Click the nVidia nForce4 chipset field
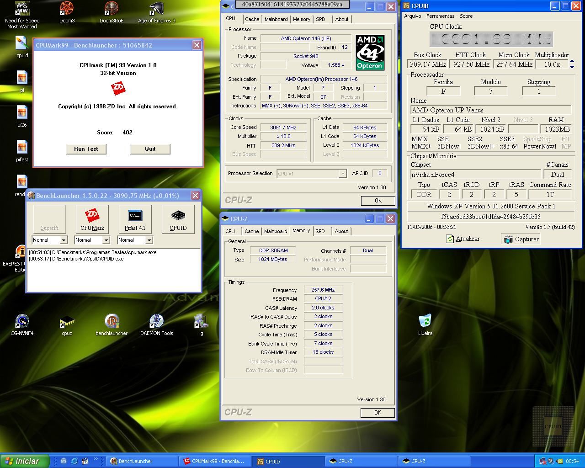Image resolution: width=585 pixels, height=468 pixels. point(475,175)
